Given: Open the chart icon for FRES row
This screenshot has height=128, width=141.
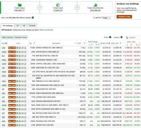Looking at the screenshot, I should pyautogui.click(x=22, y=81).
